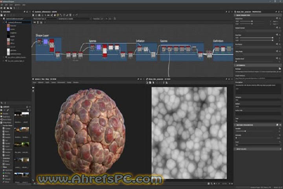Select the Blending category in Library
Viewport: 283px width, 189px height.
pos(7,173)
